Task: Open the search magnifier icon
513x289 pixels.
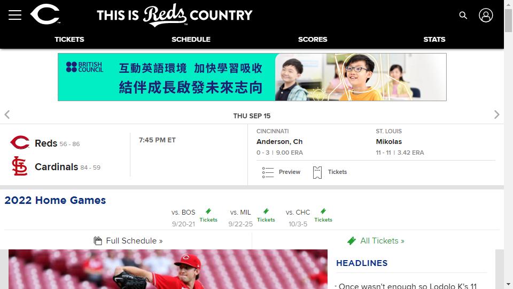Action: [x=463, y=15]
